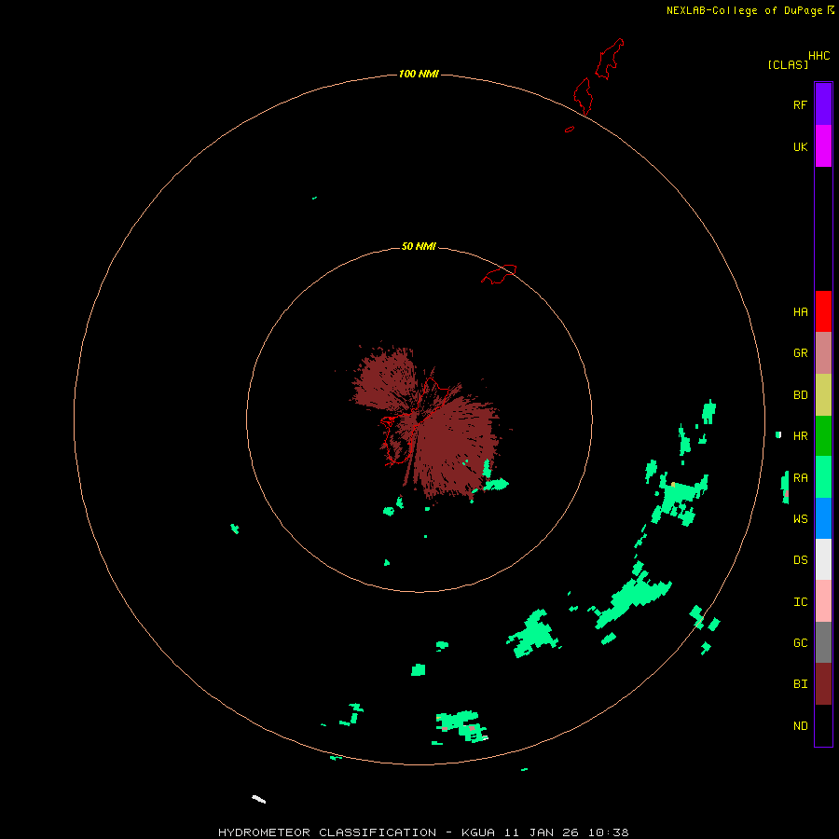Click the GC gray legend swatch
This screenshot has width=839, height=839.
[x=823, y=642]
